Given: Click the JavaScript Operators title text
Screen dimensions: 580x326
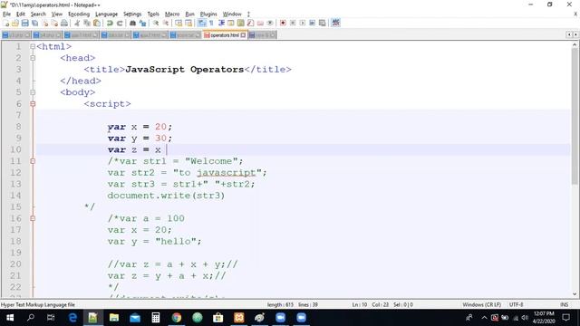Looking at the screenshot, I should tap(185, 70).
